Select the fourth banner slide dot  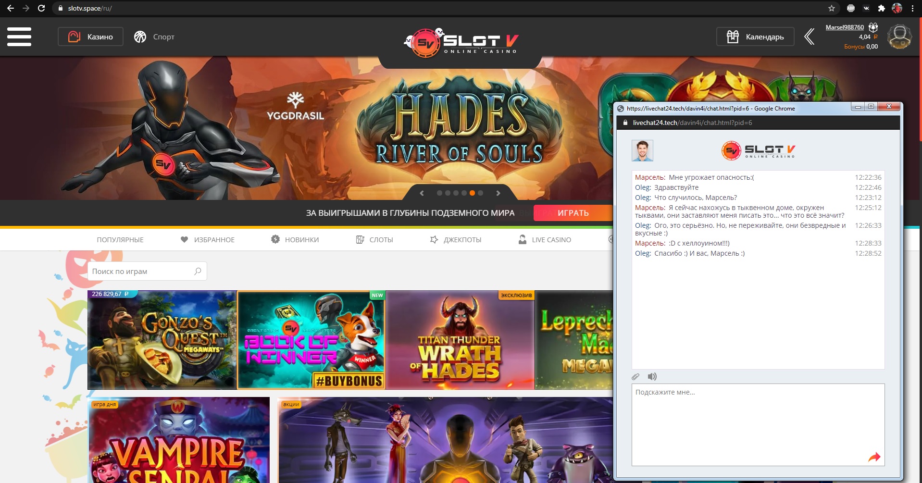(464, 193)
